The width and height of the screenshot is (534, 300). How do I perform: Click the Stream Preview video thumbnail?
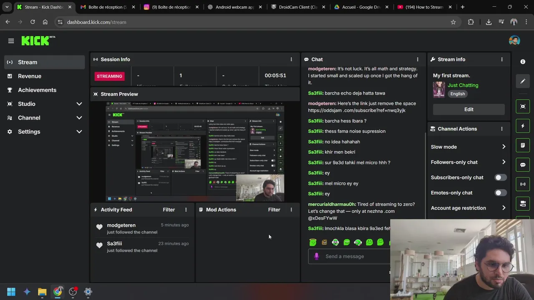coord(195,152)
